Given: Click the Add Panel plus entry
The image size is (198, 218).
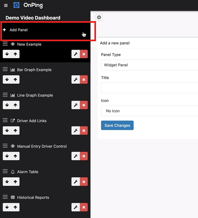Looking at the screenshot, I should click(x=45, y=30).
